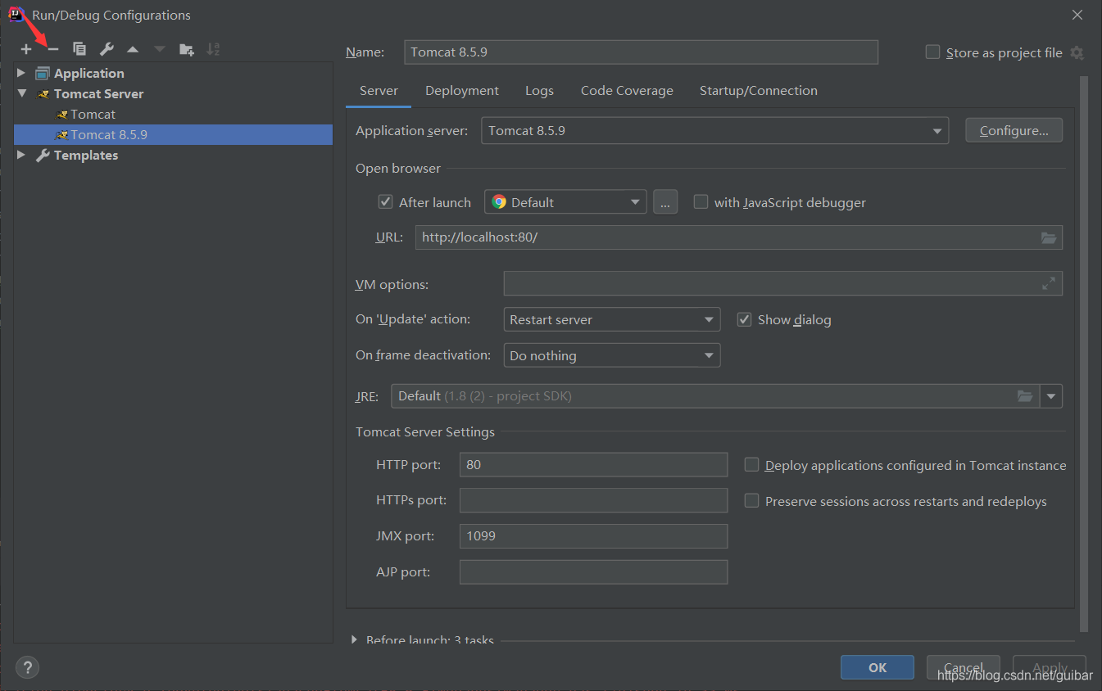Viewport: 1102px width, 691px height.
Task: Add a new run configuration with plus icon
Action: coord(26,50)
